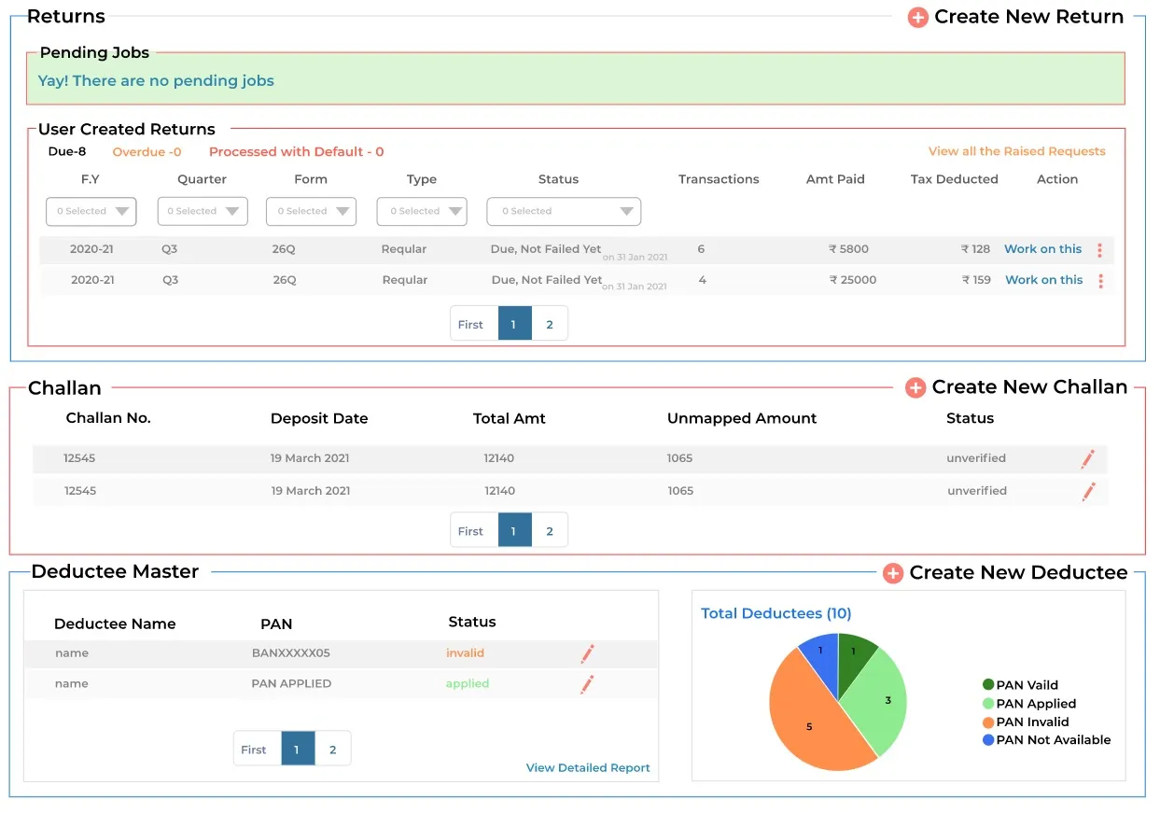Screen dimensions: 1160x813
Task: Open the three-dot actions menu on the second return row
Action: (1099, 280)
